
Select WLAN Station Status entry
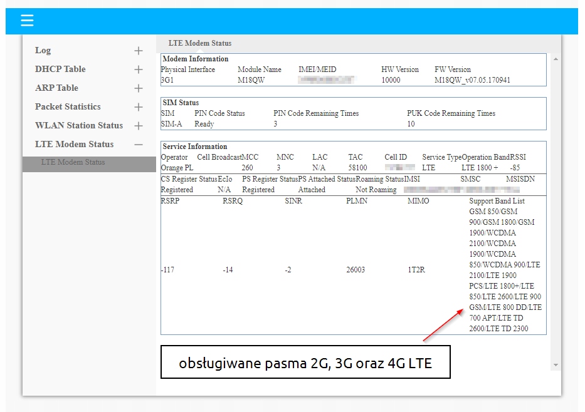[79, 125]
